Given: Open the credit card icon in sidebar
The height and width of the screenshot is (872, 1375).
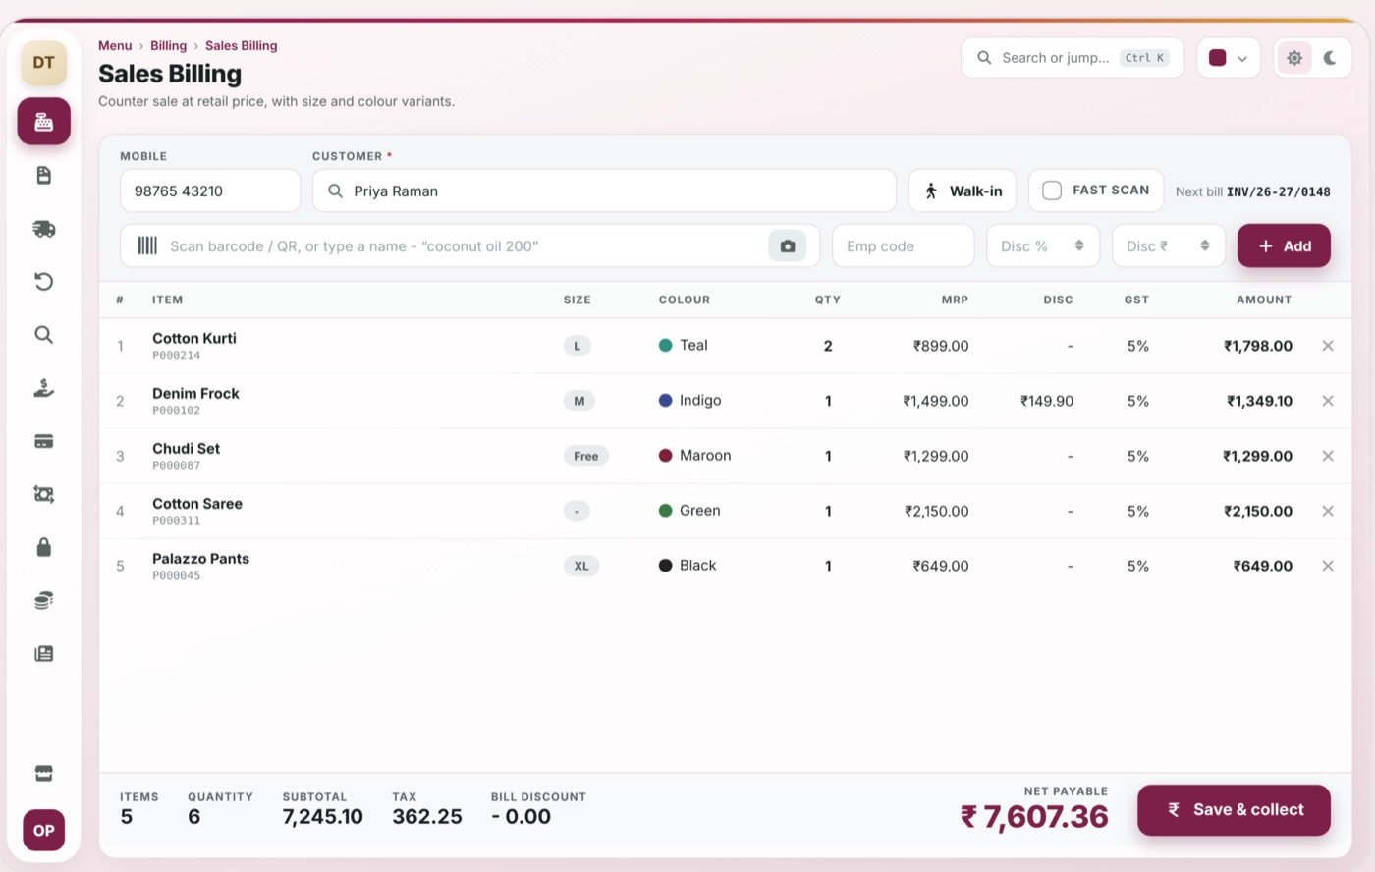Looking at the screenshot, I should coord(43,441).
